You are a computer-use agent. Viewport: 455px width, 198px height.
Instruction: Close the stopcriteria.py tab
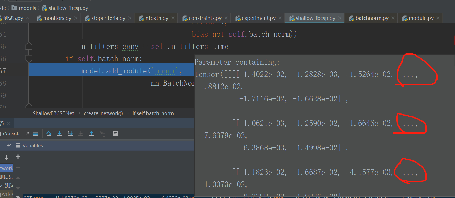[130, 18]
